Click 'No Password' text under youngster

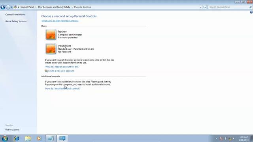pyautogui.click(x=64, y=52)
